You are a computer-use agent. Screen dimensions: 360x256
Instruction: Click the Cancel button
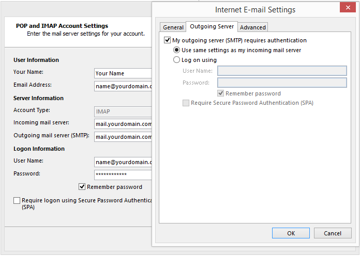pos(332,233)
